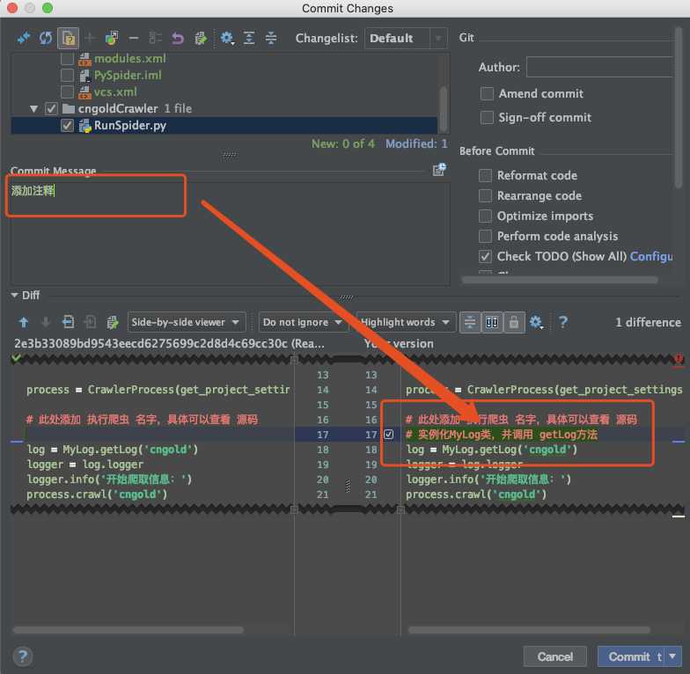Disable the Check TODO checkbox
Image resolution: width=690 pixels, height=674 pixels.
[x=485, y=257]
